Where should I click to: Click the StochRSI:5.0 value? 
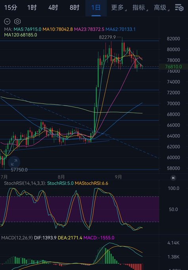pos(60,183)
